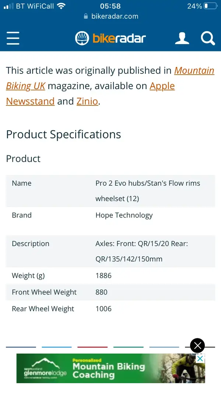Select the light blue share bar
221x395 pixels.
(x=57, y=347)
